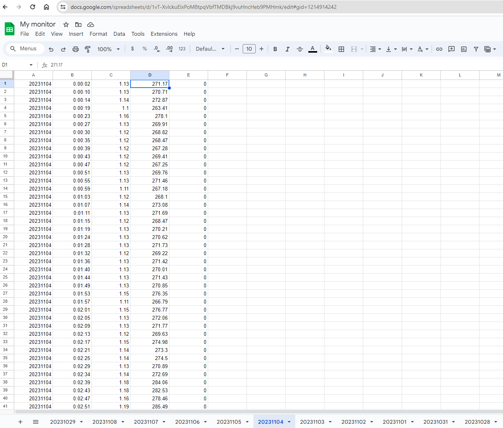Toggle italic formatting
Screen dimensions: 503x428
tap(287, 49)
